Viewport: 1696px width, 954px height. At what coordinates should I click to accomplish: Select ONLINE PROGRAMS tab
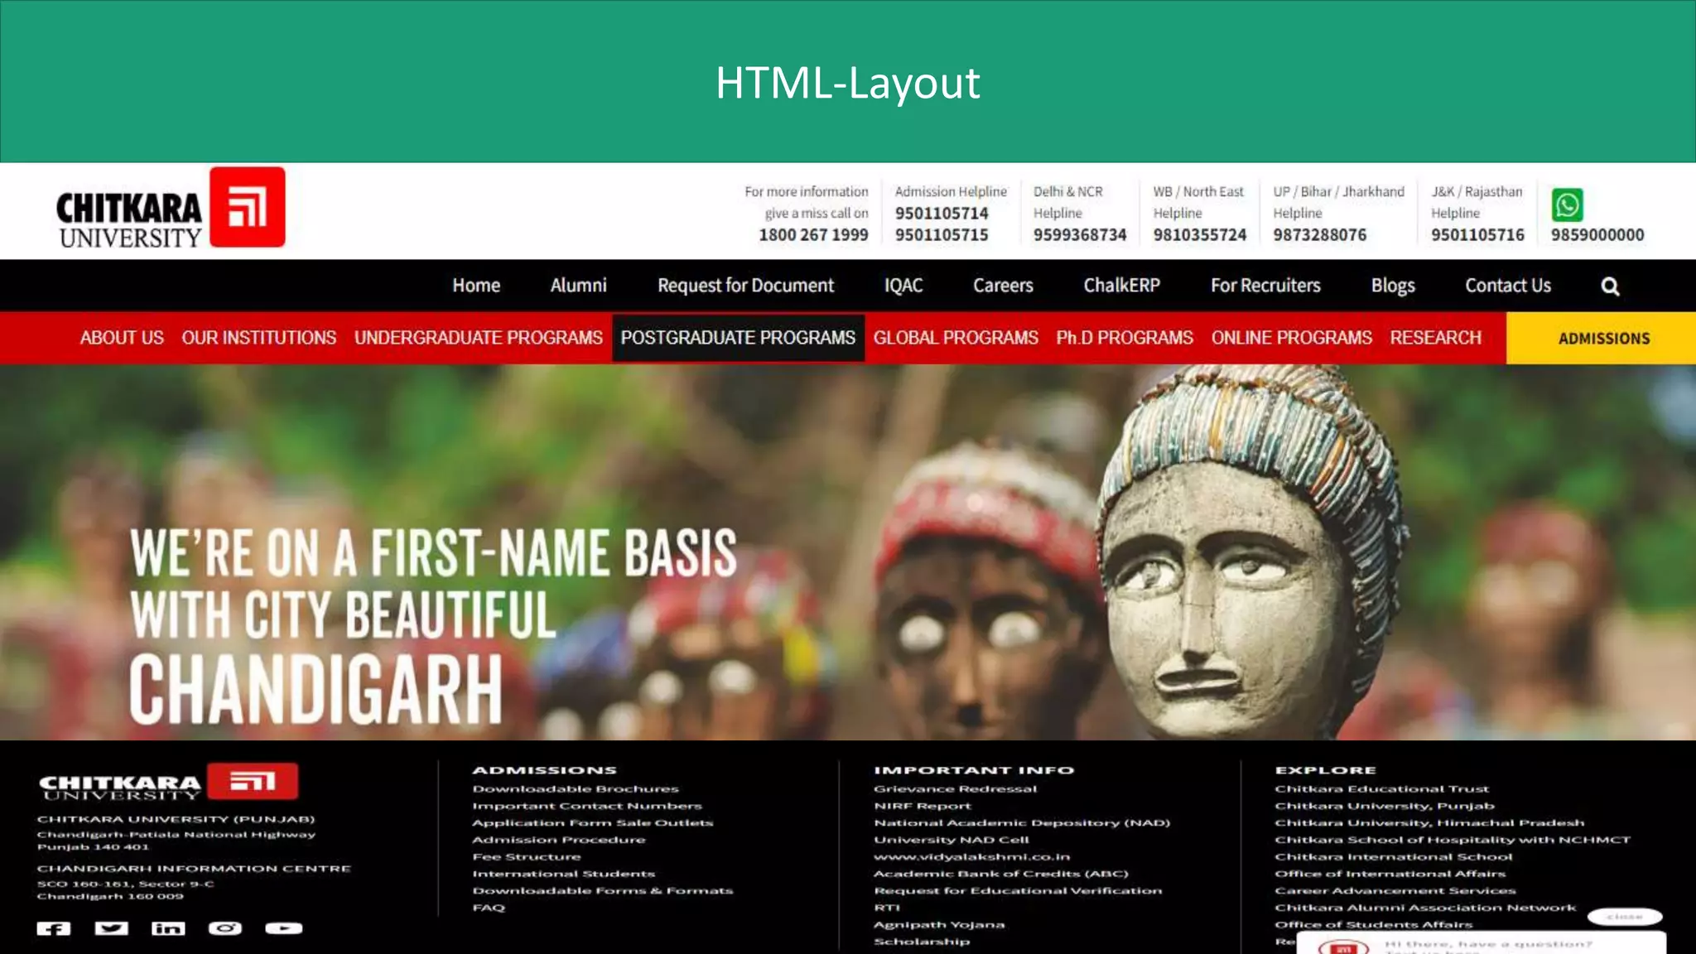click(x=1291, y=338)
